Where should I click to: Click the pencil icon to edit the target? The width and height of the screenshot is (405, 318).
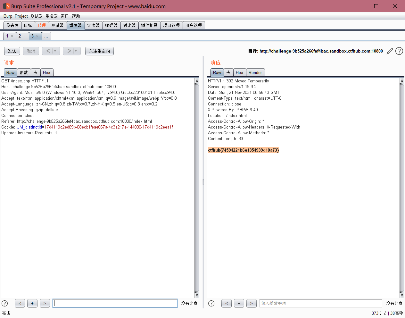[x=390, y=51]
